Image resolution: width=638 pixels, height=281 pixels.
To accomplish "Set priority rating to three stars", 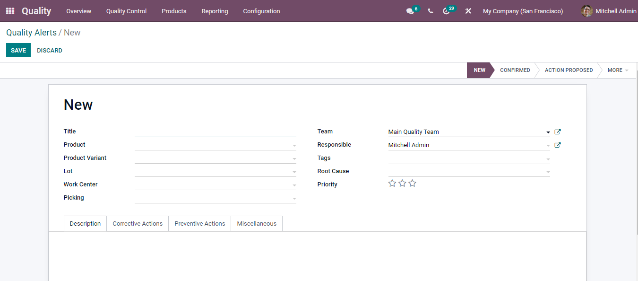I will [412, 183].
